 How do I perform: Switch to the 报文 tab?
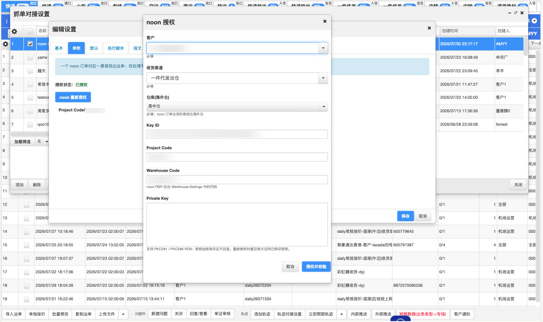coord(137,48)
